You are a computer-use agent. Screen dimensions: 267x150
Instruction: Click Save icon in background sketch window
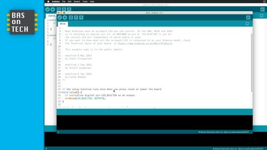(x=69, y=9)
